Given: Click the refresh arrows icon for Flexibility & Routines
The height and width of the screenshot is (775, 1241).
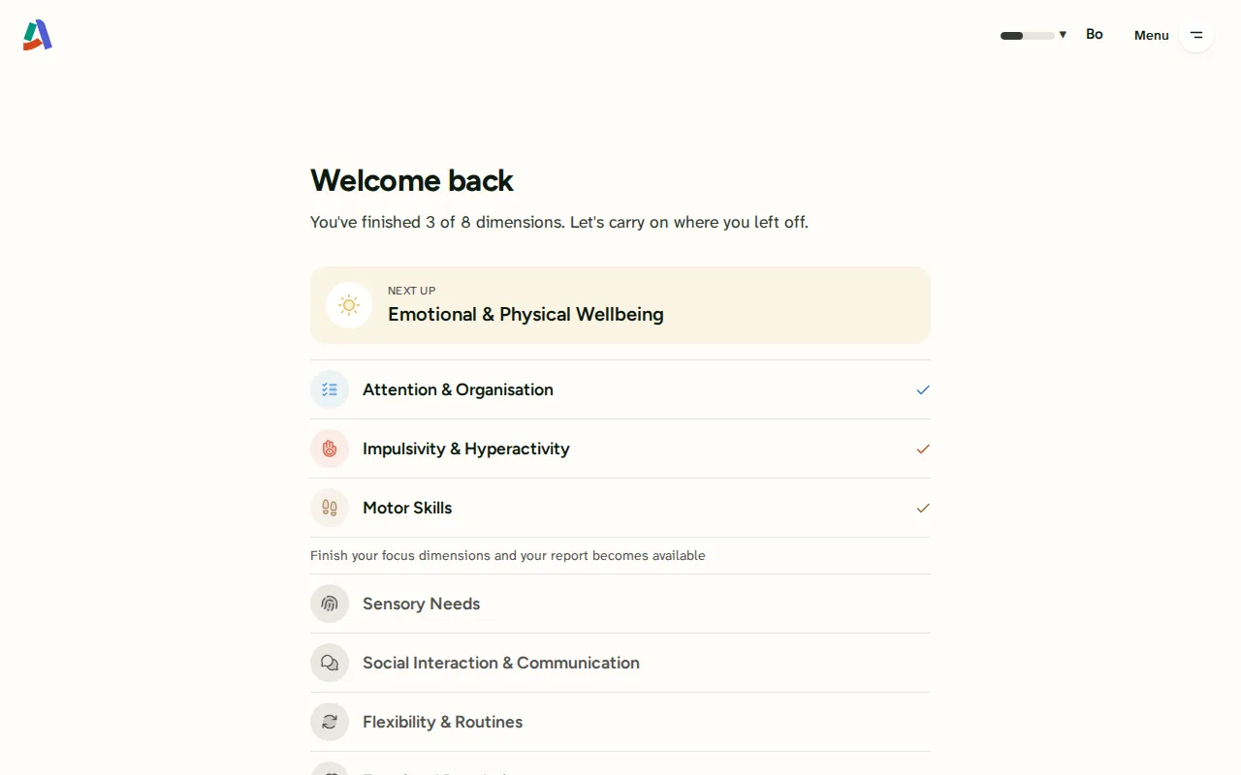Looking at the screenshot, I should click(x=330, y=722).
